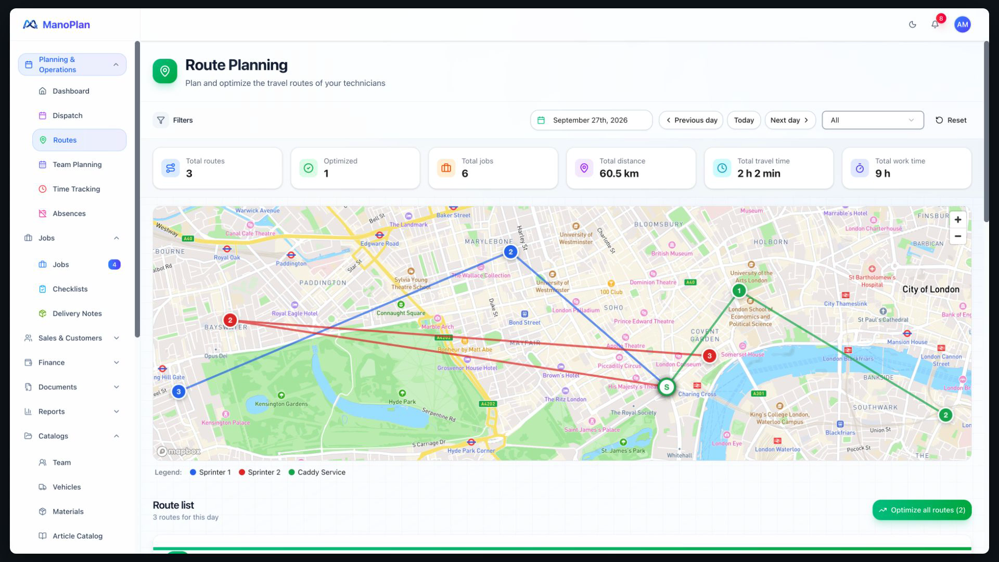Select red stop 3 near Somerset House
This screenshot has width=999, height=562.
tap(709, 356)
